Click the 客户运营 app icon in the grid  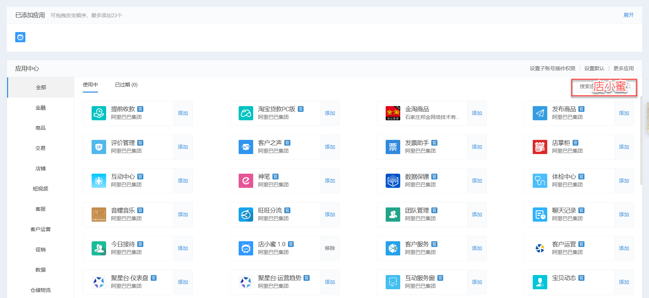tap(540, 248)
